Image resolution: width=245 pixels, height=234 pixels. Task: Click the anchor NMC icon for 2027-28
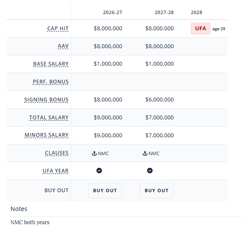point(145,153)
